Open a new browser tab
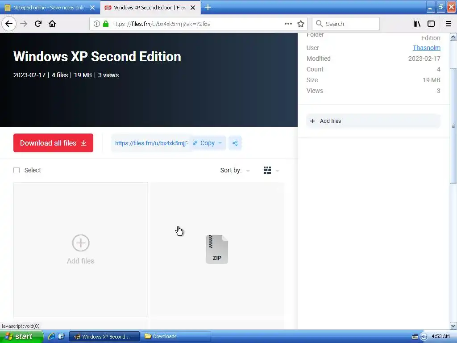457x343 pixels. [x=208, y=7]
